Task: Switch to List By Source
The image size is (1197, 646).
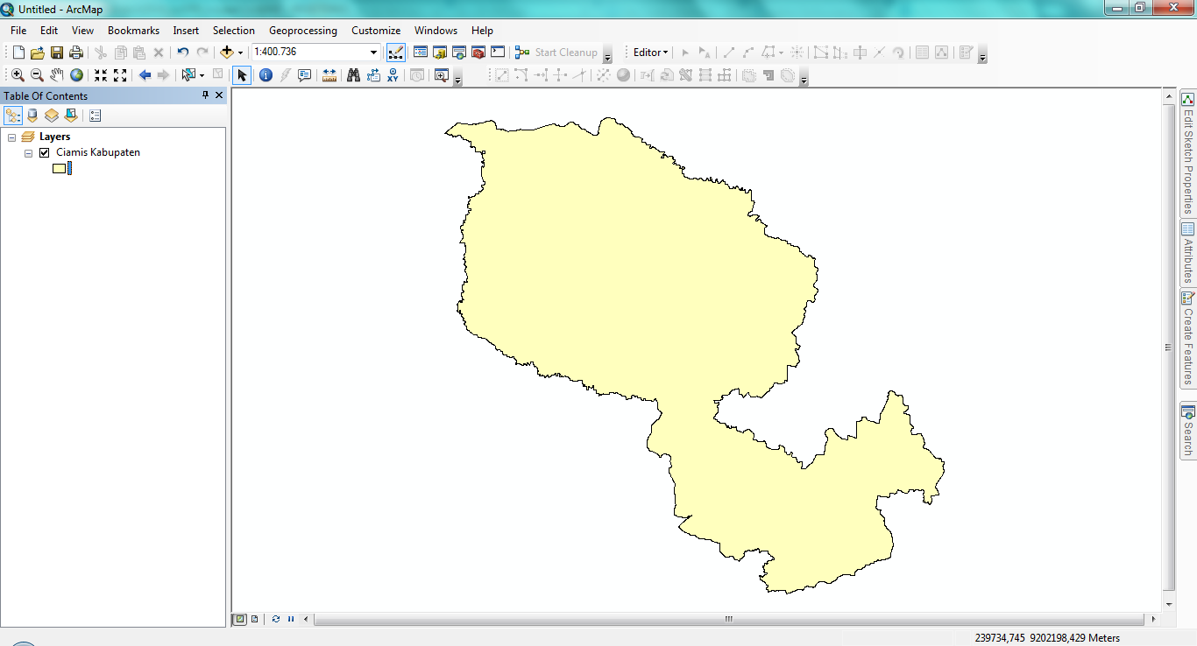Action: (32, 116)
